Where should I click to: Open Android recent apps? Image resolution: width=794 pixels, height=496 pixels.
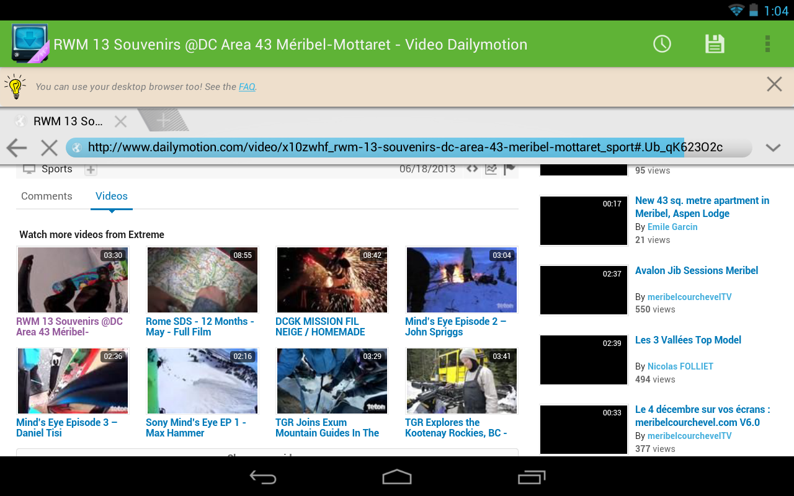[532, 477]
